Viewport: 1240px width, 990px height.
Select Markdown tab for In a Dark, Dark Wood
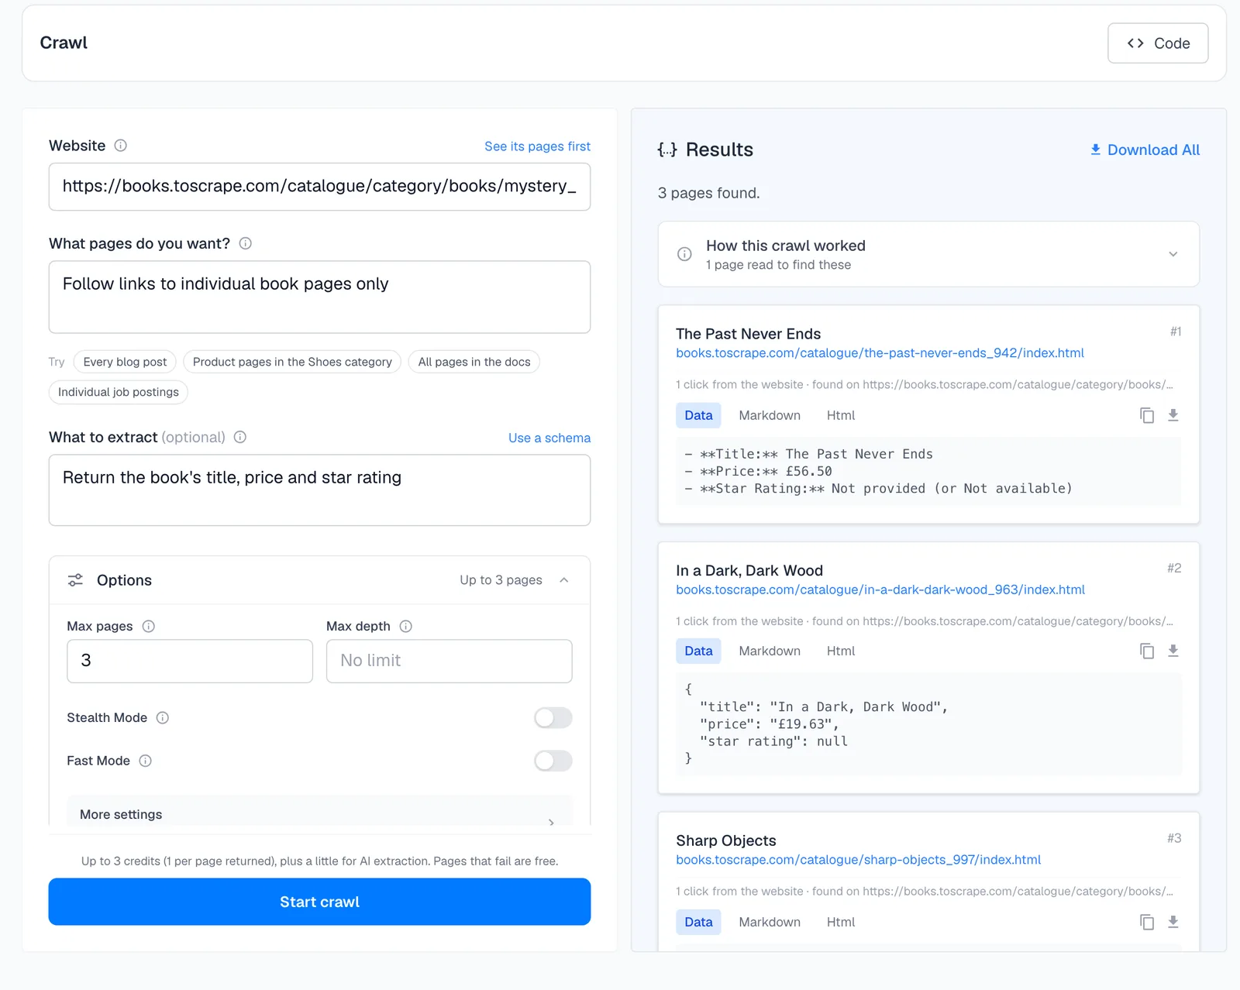[x=770, y=651]
